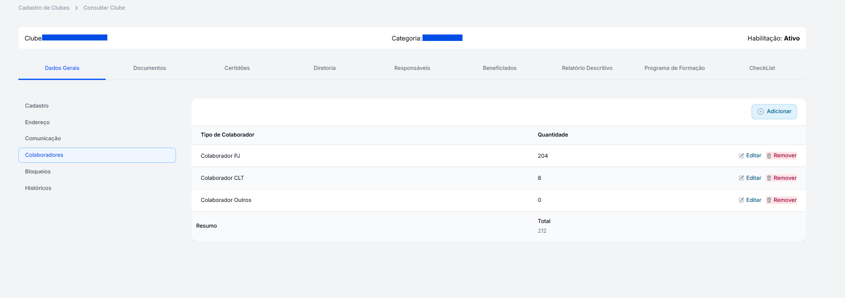The image size is (845, 298).
Task: Click the Tipo de Colaborador column header
Action: [227, 135]
